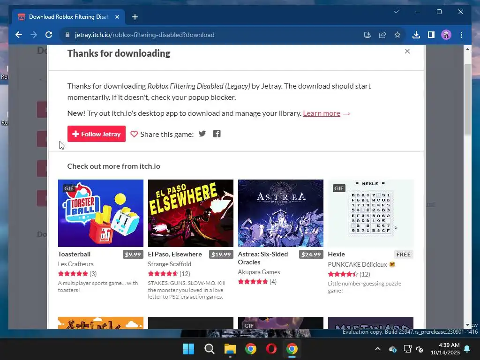Open the Chrome profile avatar

coord(446,35)
